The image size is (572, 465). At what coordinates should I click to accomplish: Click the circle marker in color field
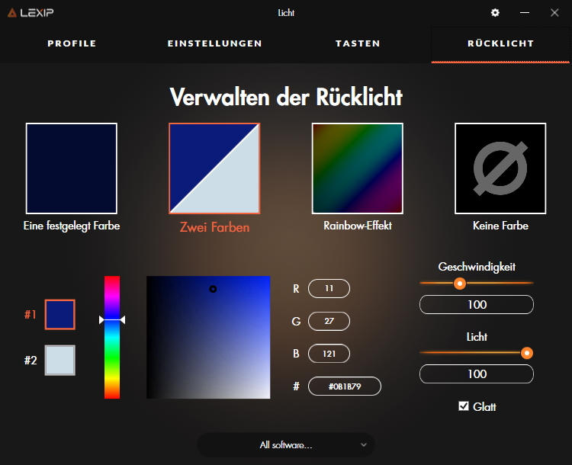point(213,289)
